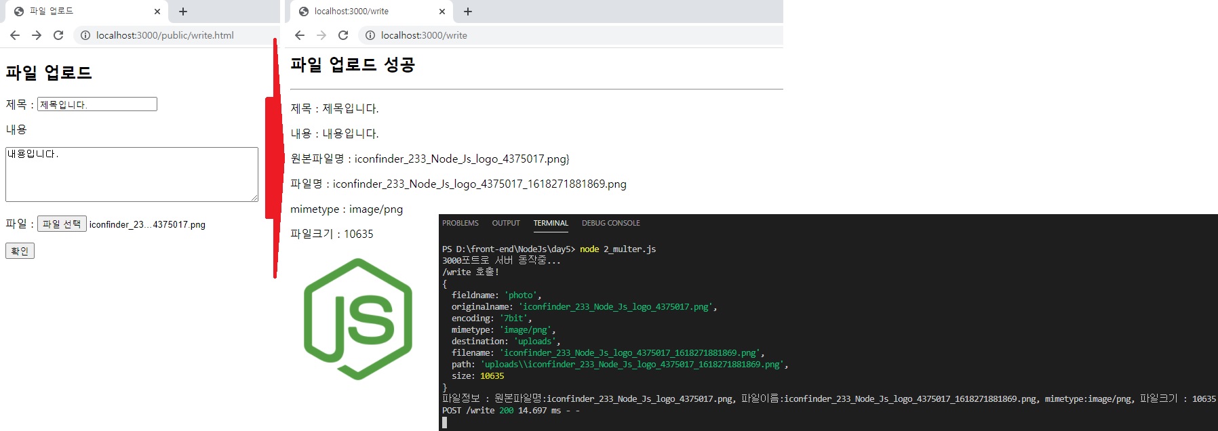Switch to the PROBLEMS panel tab

[x=460, y=223]
